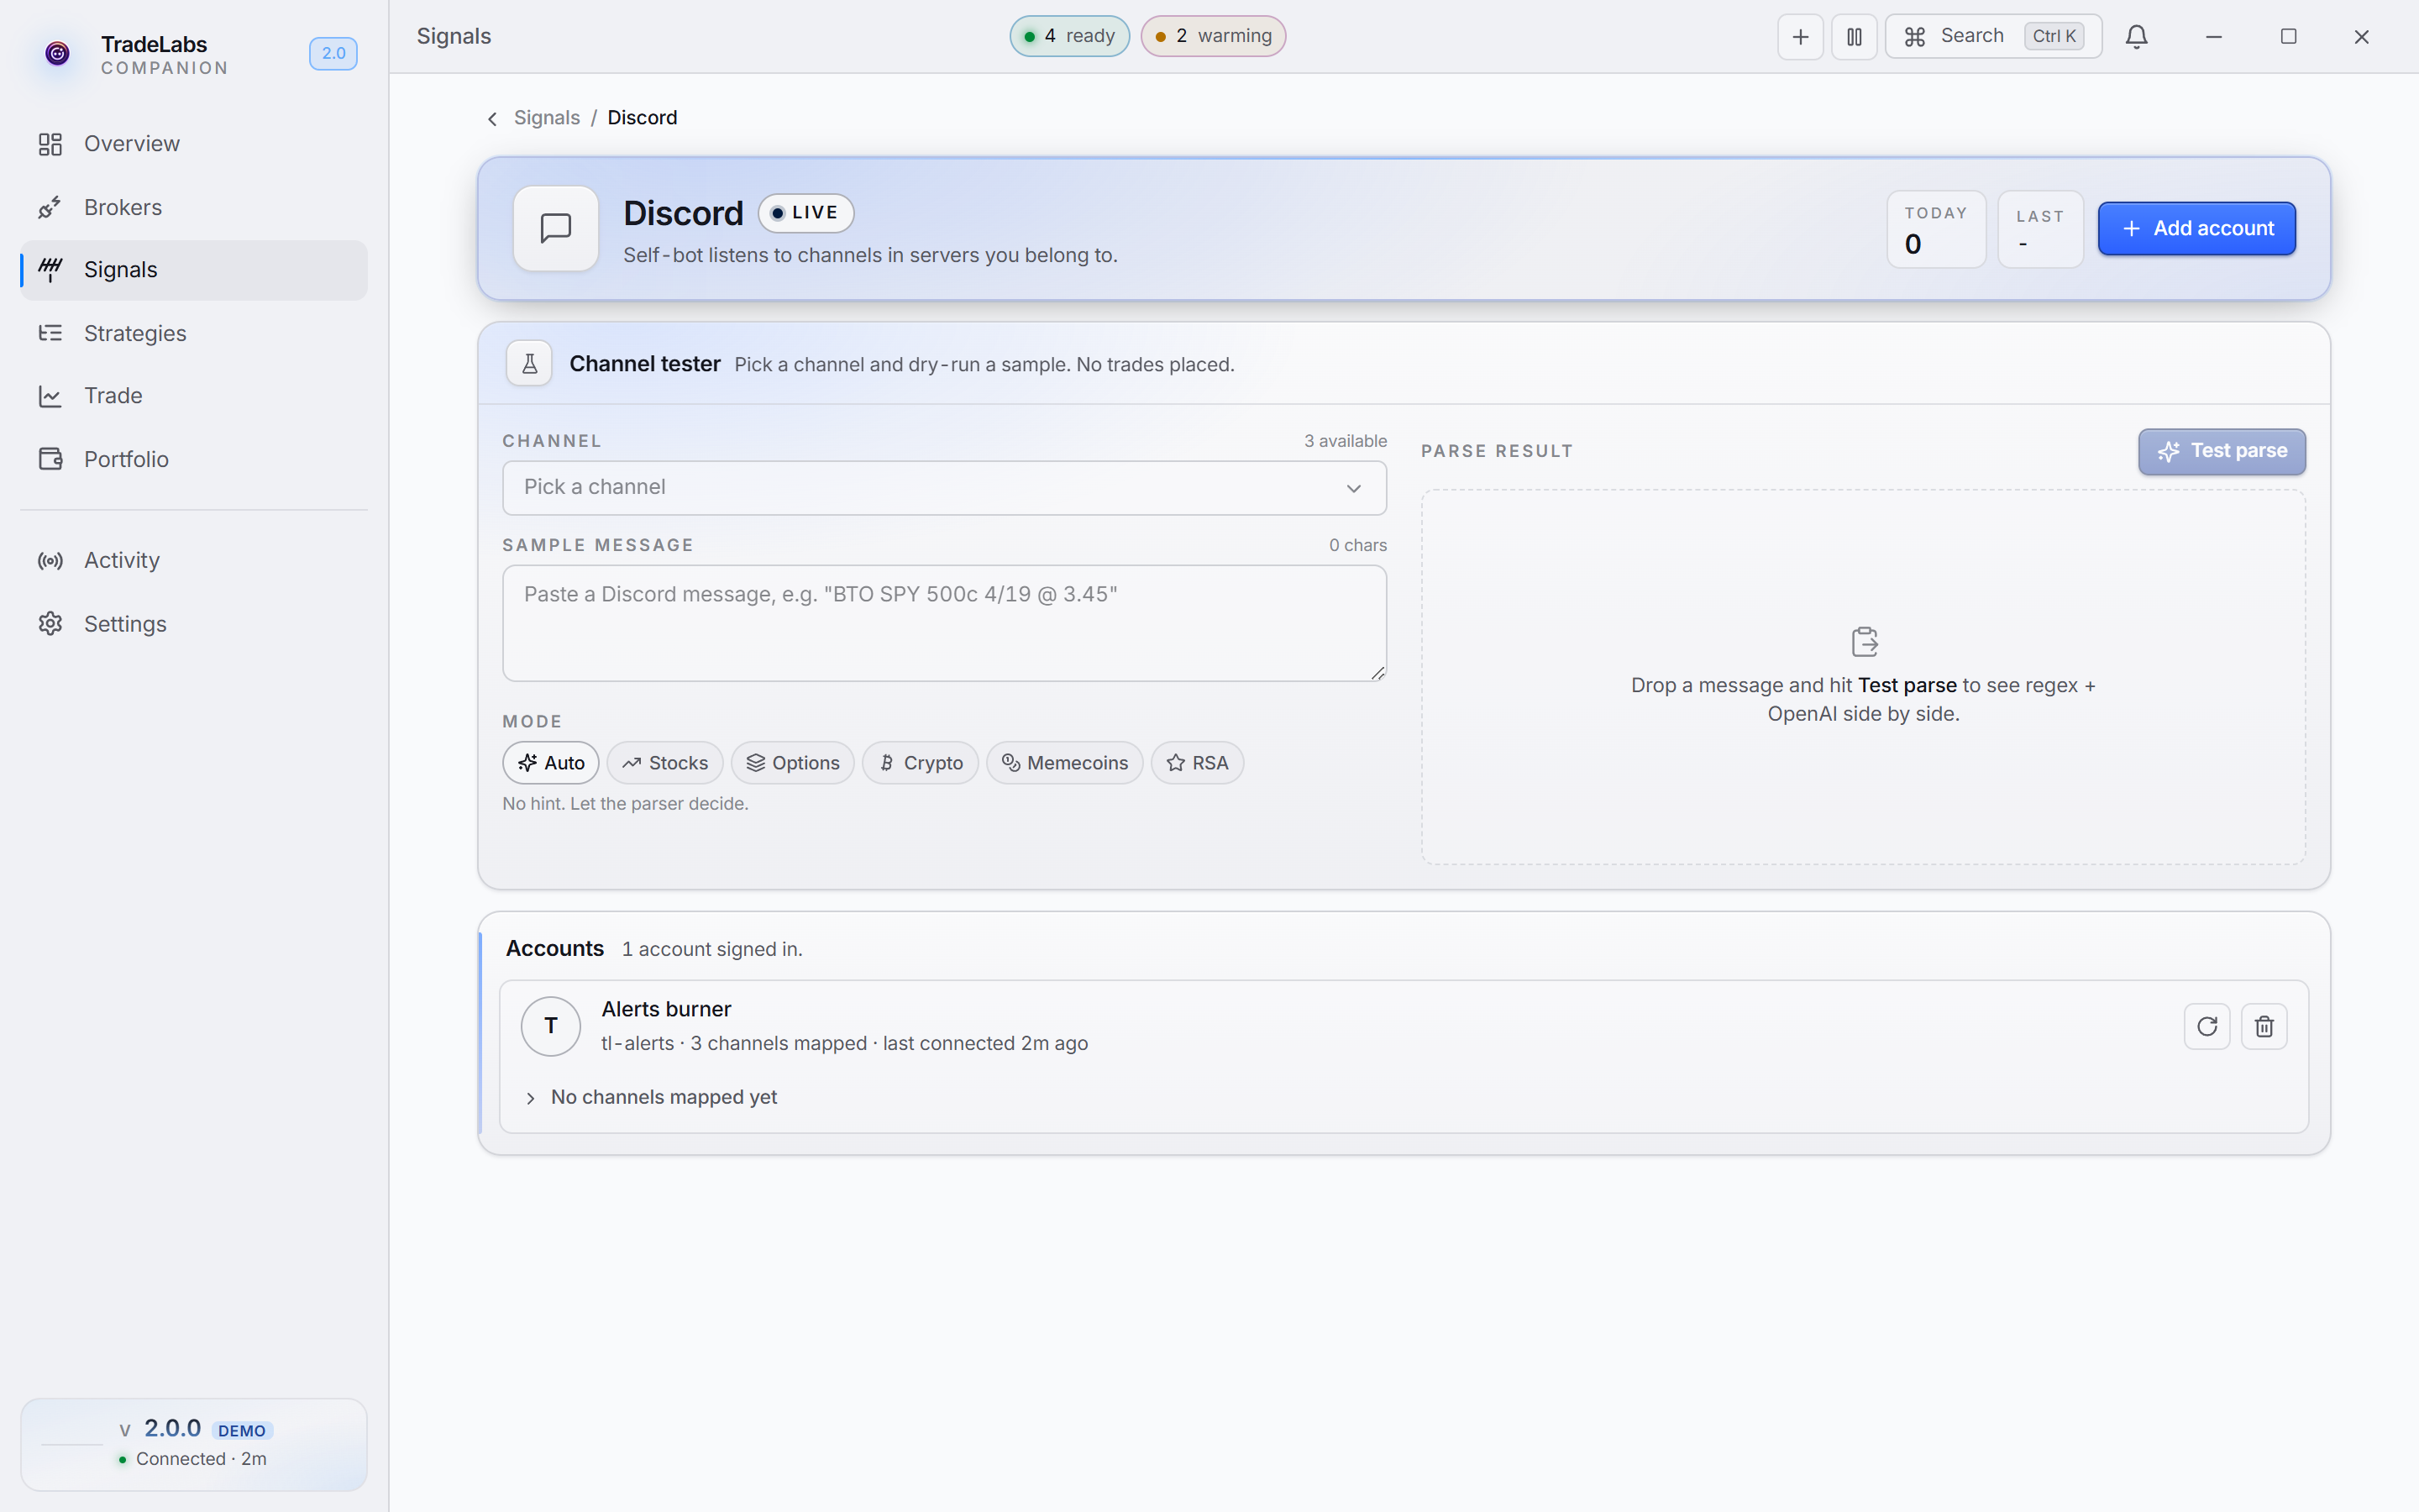Viewport: 2419px width, 1512px height.
Task: Click the plus icon in top bar
Action: pos(1800,37)
